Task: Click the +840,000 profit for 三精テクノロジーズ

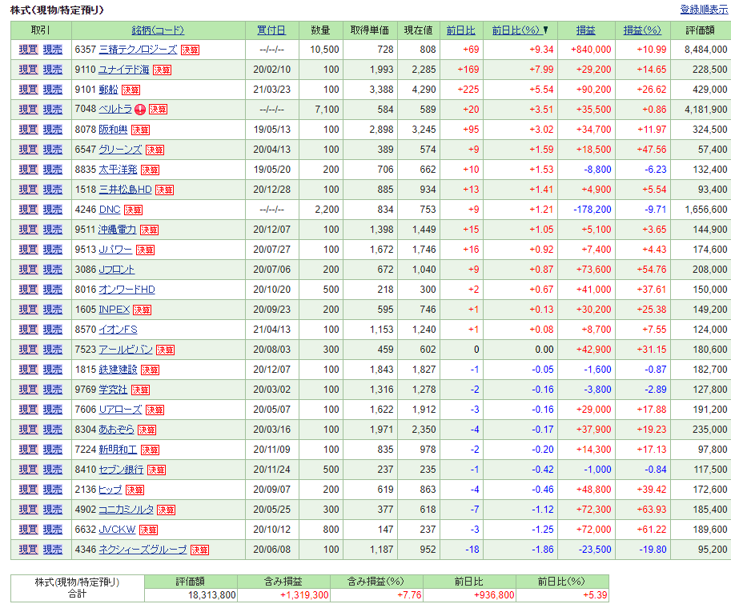Action: pos(591,50)
